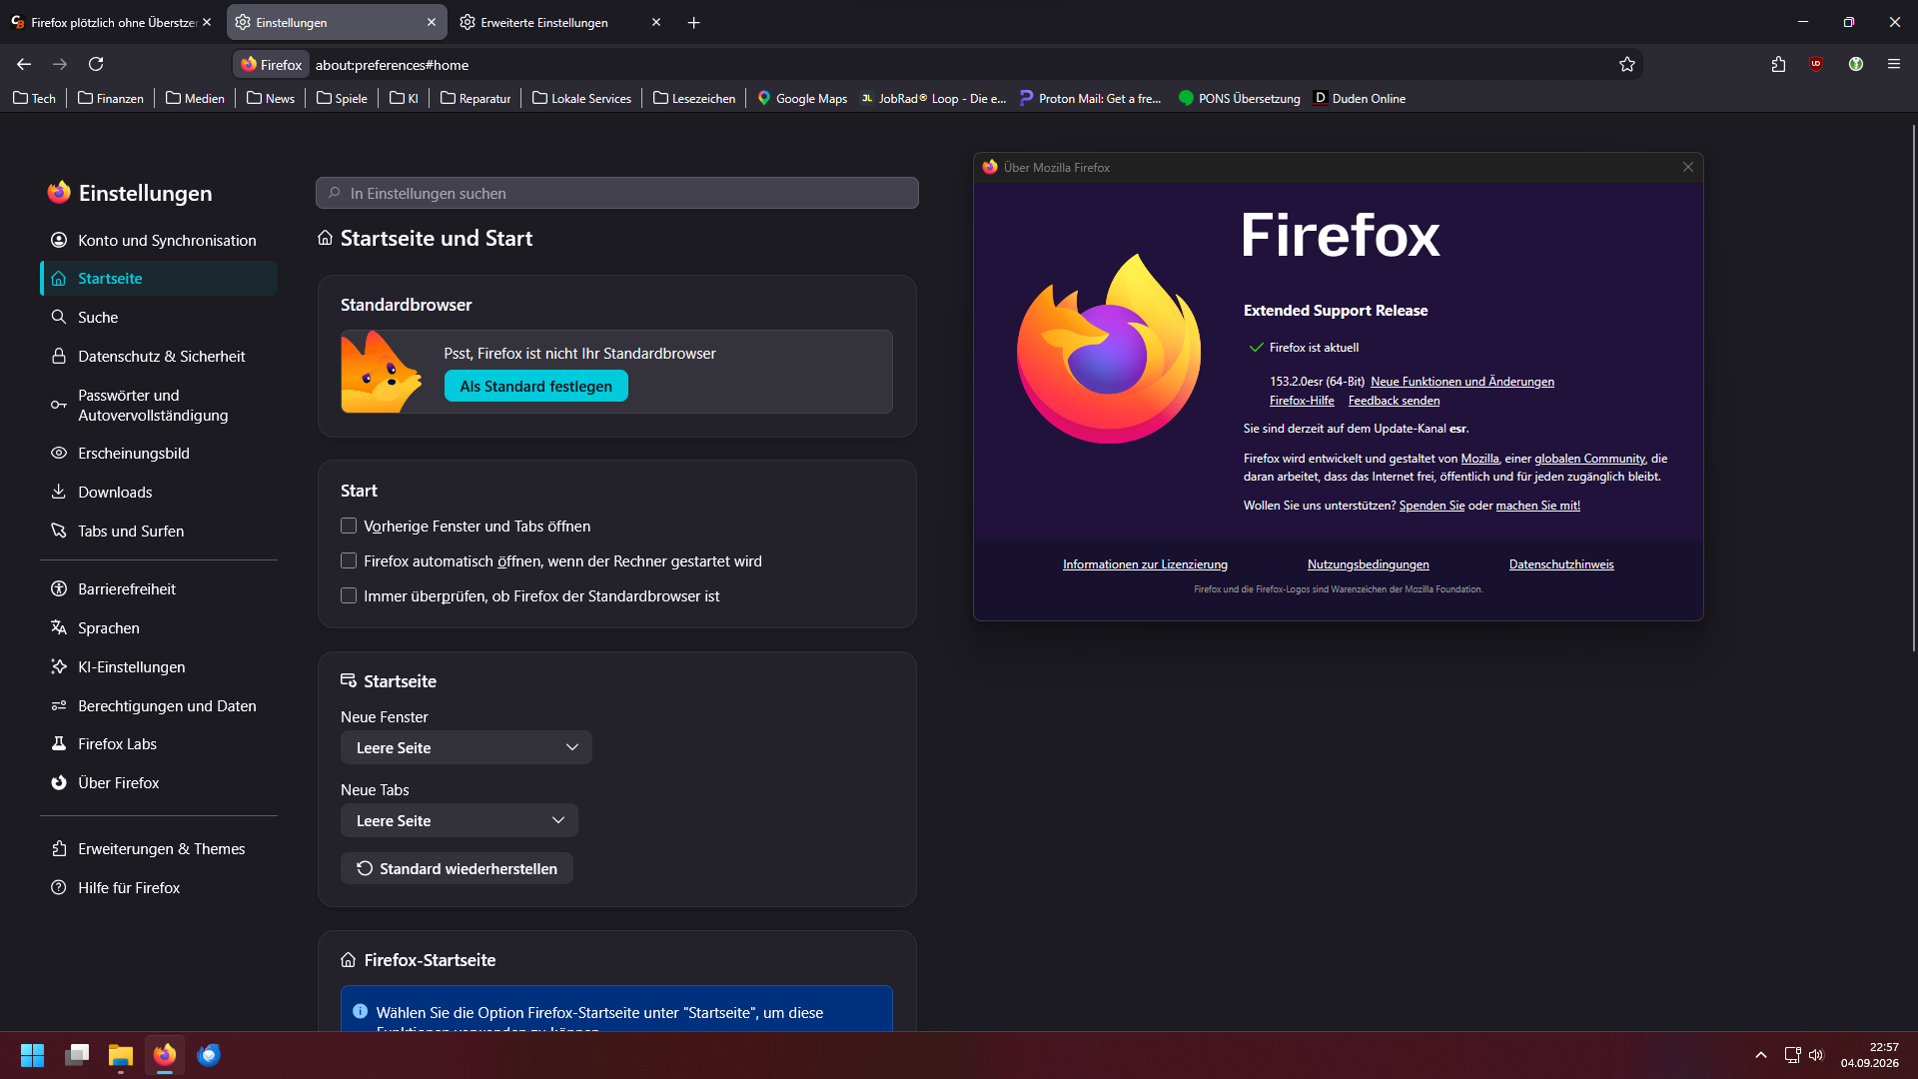This screenshot has height=1079, width=1918.
Task: Expand the Neue Fenster dropdown
Action: (x=467, y=748)
